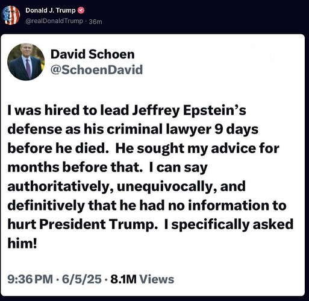Open Donald J. Trump's flag profile avatar
Image resolution: width=309 pixels, height=301 pixels.
[x=11, y=15]
